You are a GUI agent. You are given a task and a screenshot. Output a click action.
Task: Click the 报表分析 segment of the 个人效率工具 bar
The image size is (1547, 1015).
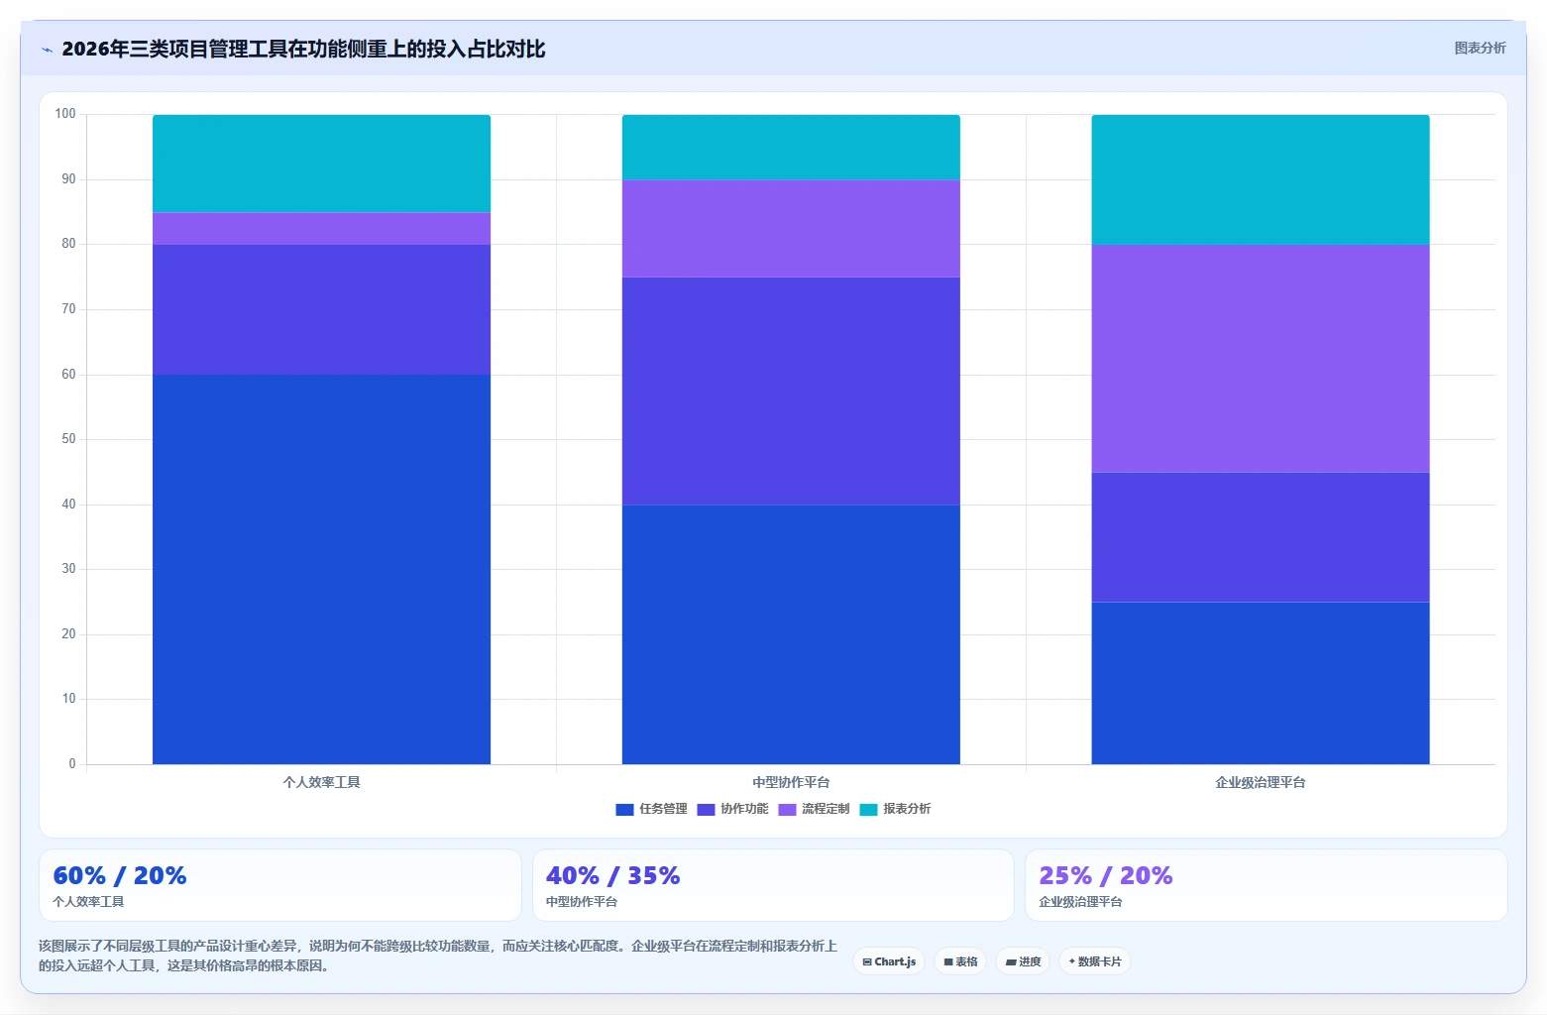321,164
